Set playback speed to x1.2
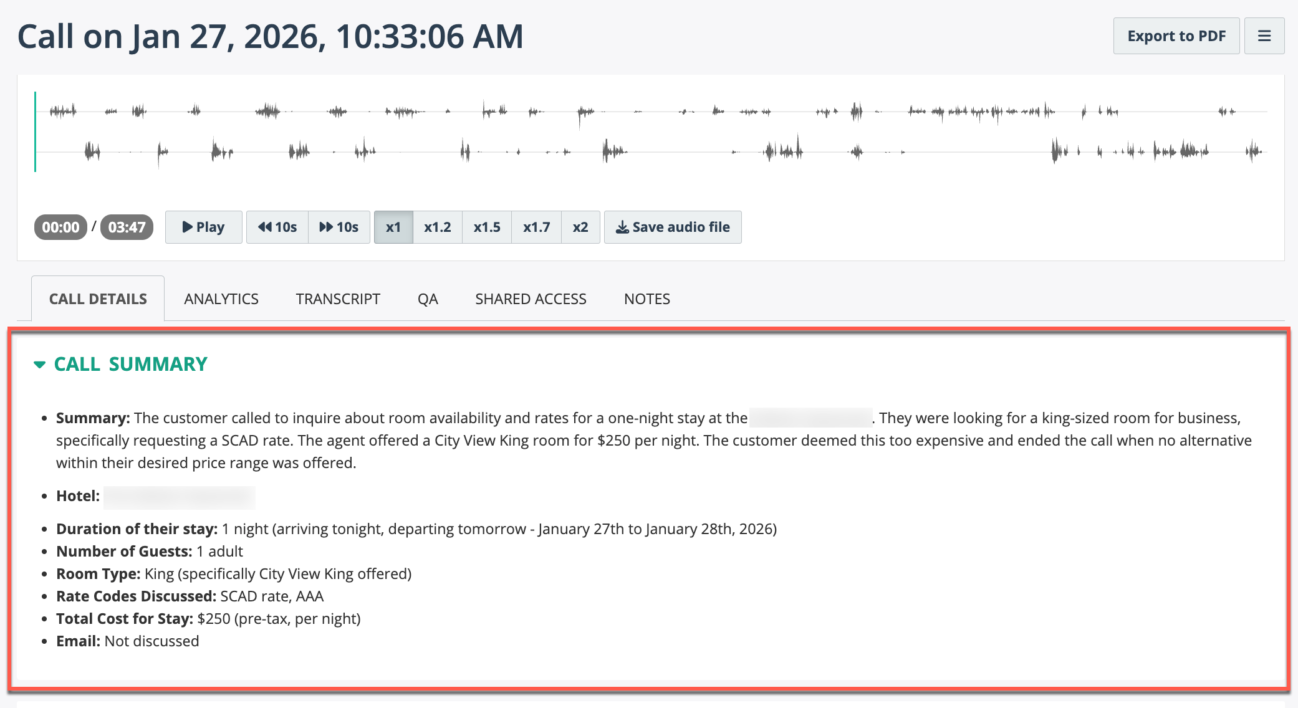This screenshot has width=1298, height=708. tap(437, 227)
